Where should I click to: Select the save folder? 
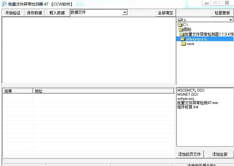190,44
